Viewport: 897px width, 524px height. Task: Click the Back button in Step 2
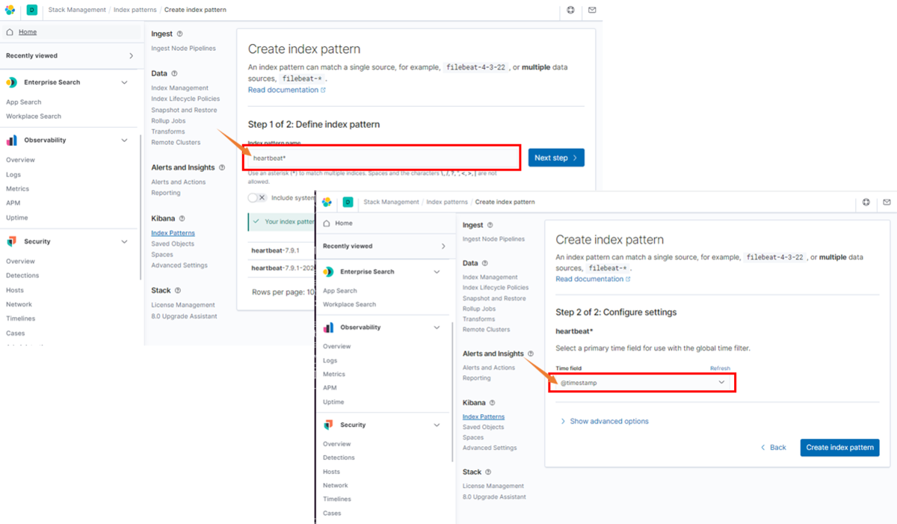774,447
